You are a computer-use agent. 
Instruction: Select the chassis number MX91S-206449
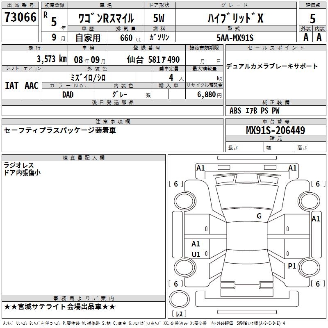point(276,130)
